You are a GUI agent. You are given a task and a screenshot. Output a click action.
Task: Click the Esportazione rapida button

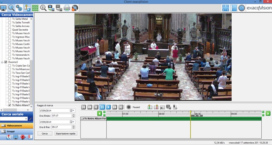(66, 134)
